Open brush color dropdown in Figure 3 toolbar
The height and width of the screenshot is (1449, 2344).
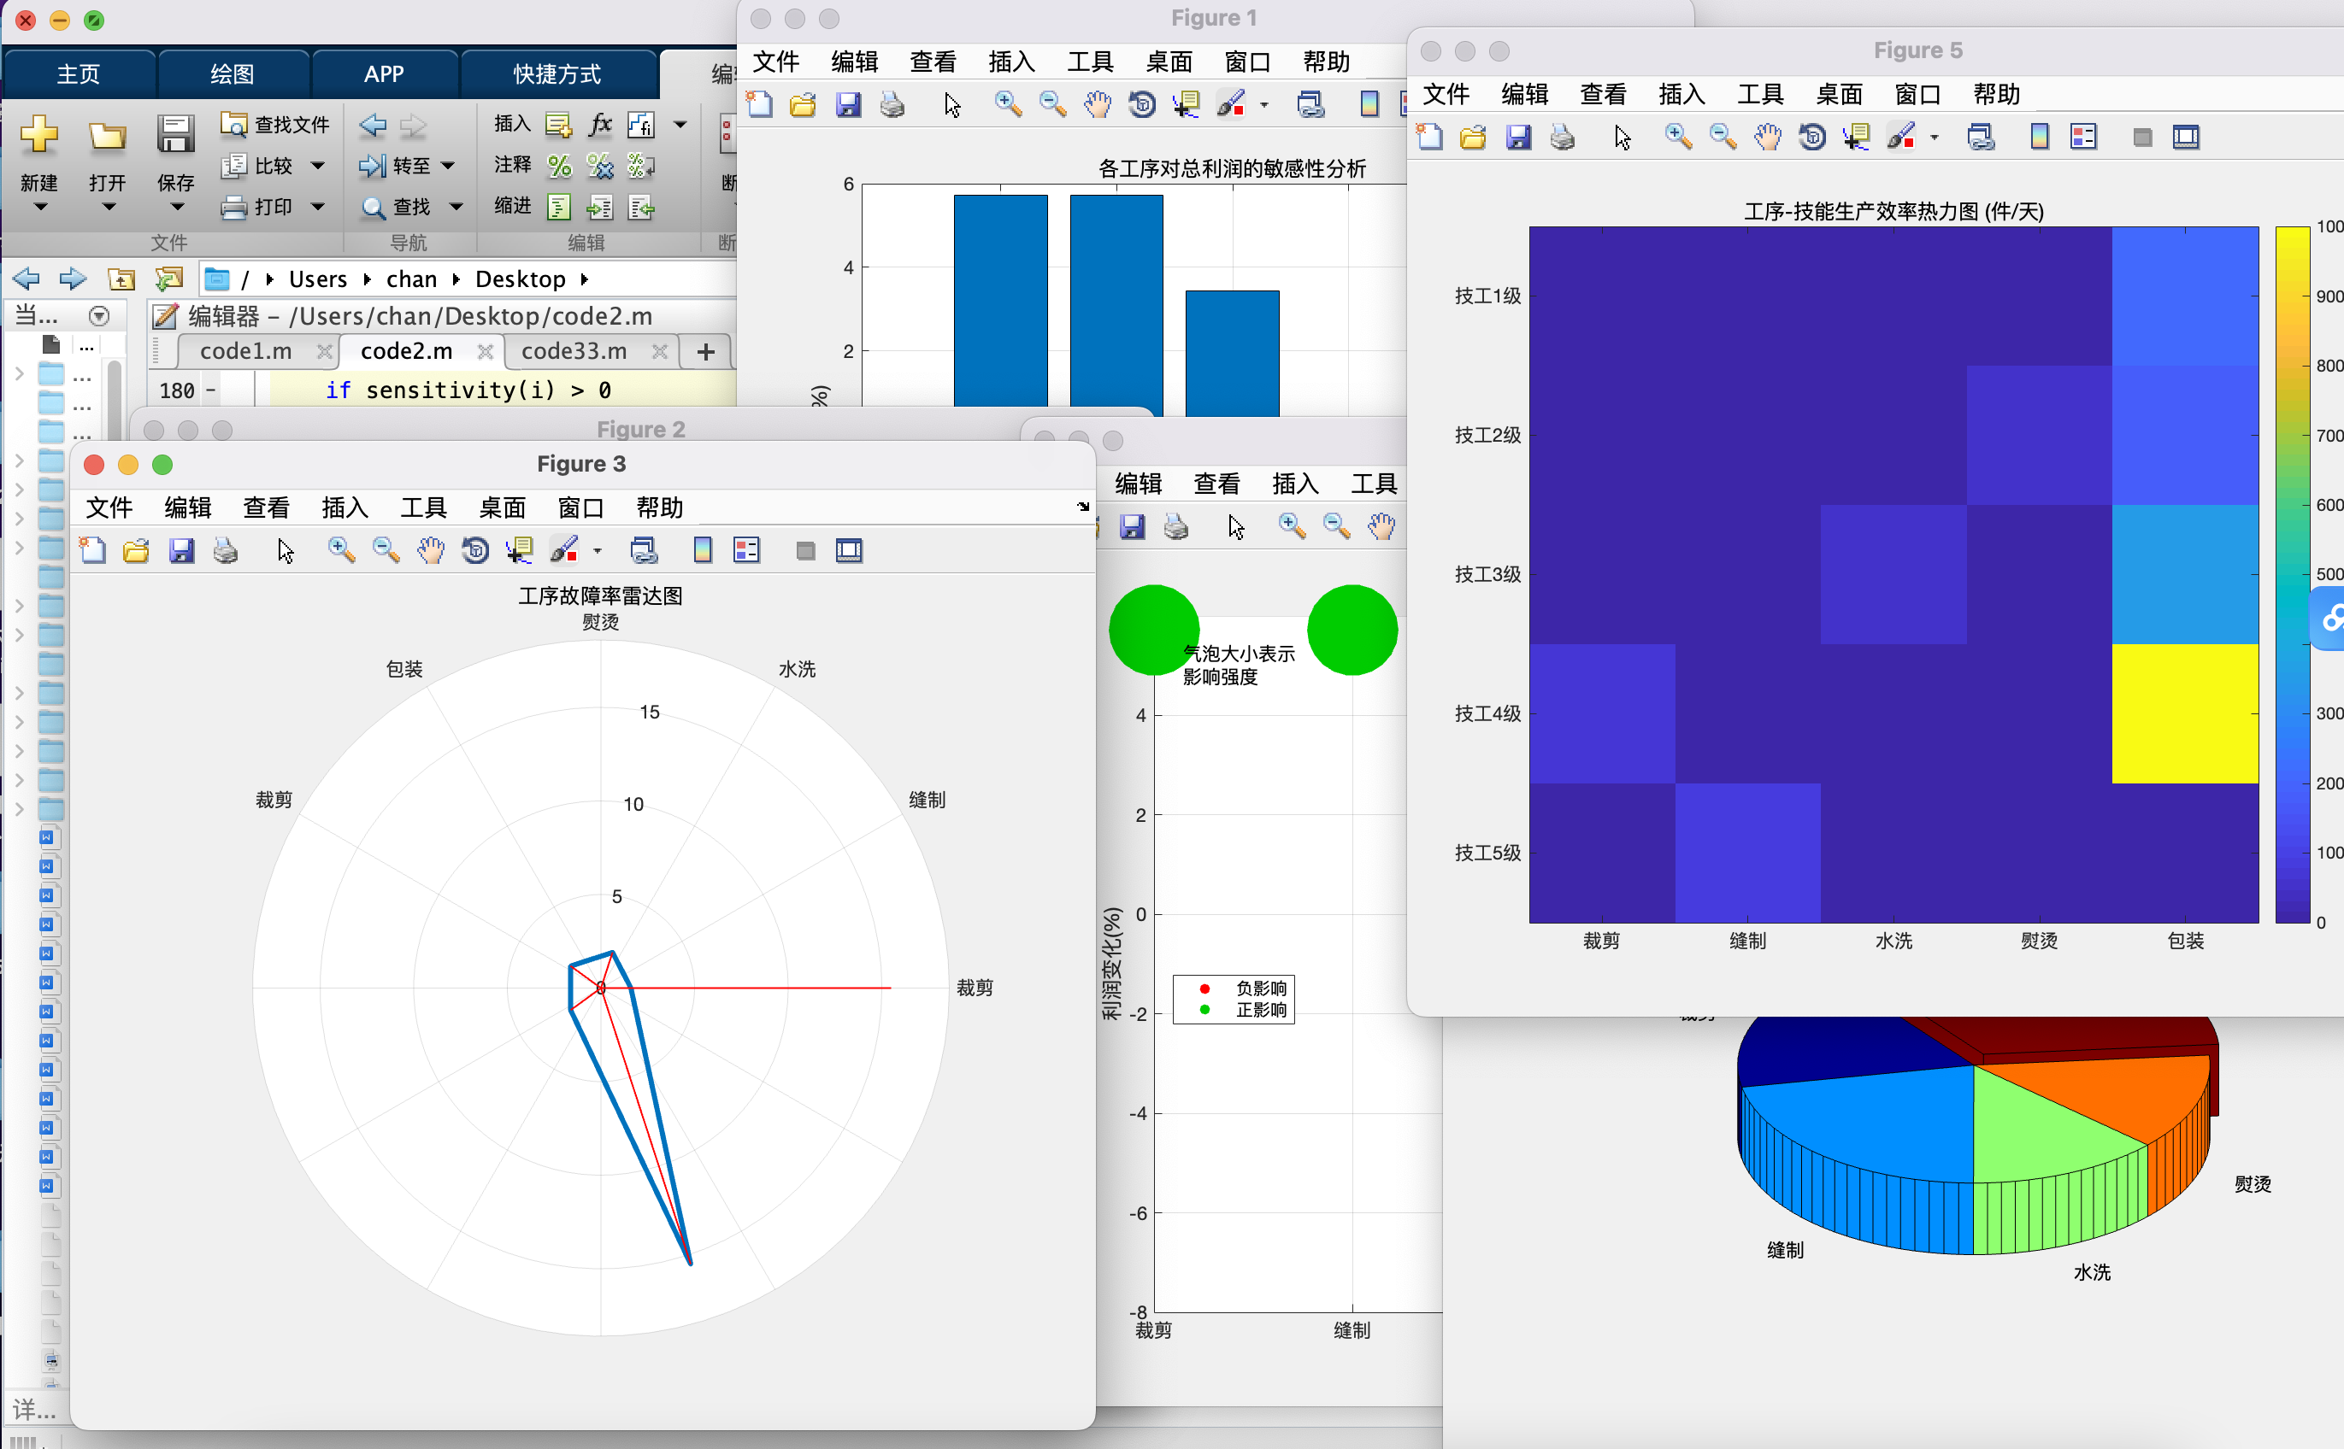click(598, 551)
